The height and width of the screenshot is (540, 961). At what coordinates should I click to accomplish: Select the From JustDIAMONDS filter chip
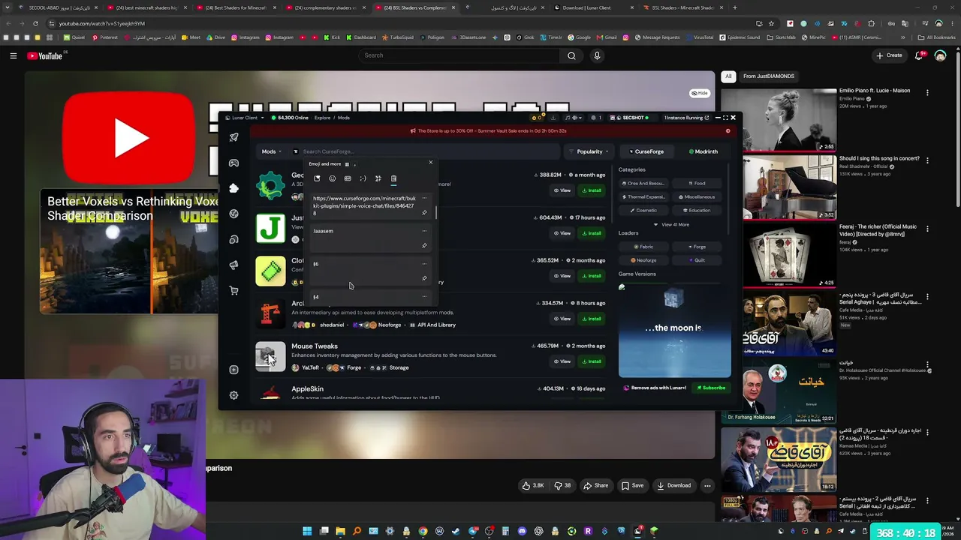click(768, 76)
